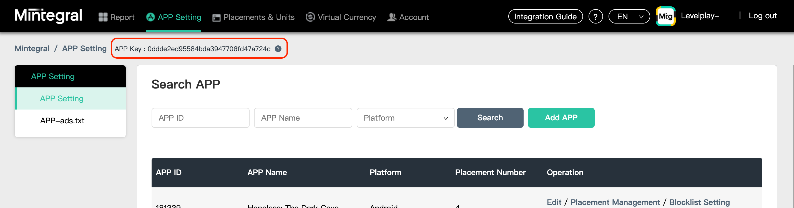
Task: Click the Mtg account avatar
Action: pyautogui.click(x=665, y=16)
